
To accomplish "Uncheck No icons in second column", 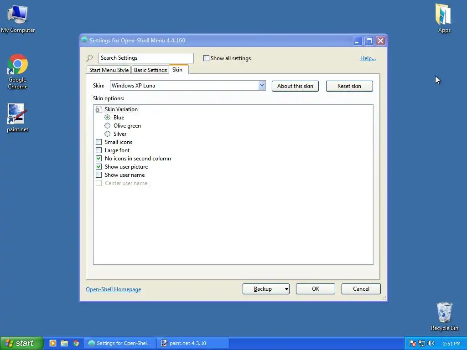I will (x=99, y=158).
